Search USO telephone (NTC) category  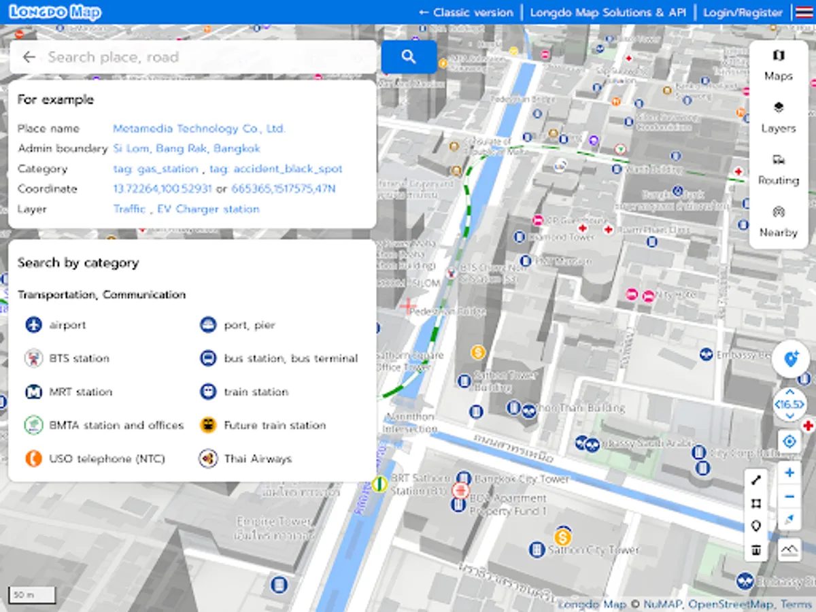click(95, 458)
